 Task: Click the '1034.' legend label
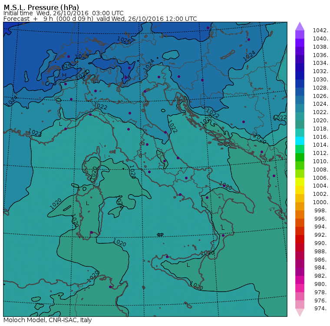pyautogui.click(x=320, y=63)
